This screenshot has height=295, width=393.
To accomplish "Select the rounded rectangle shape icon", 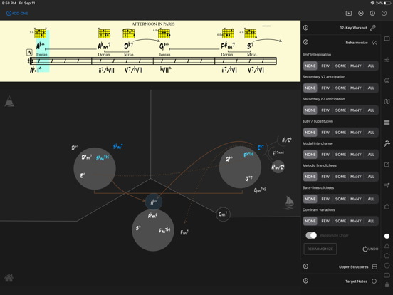I will (387, 276).
